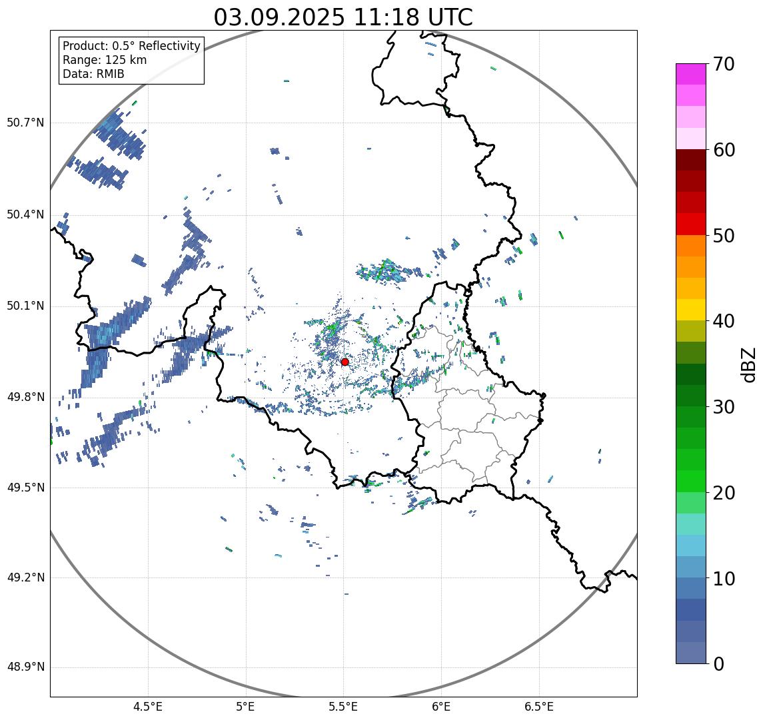Click the Data: RMIB text

coord(94,74)
